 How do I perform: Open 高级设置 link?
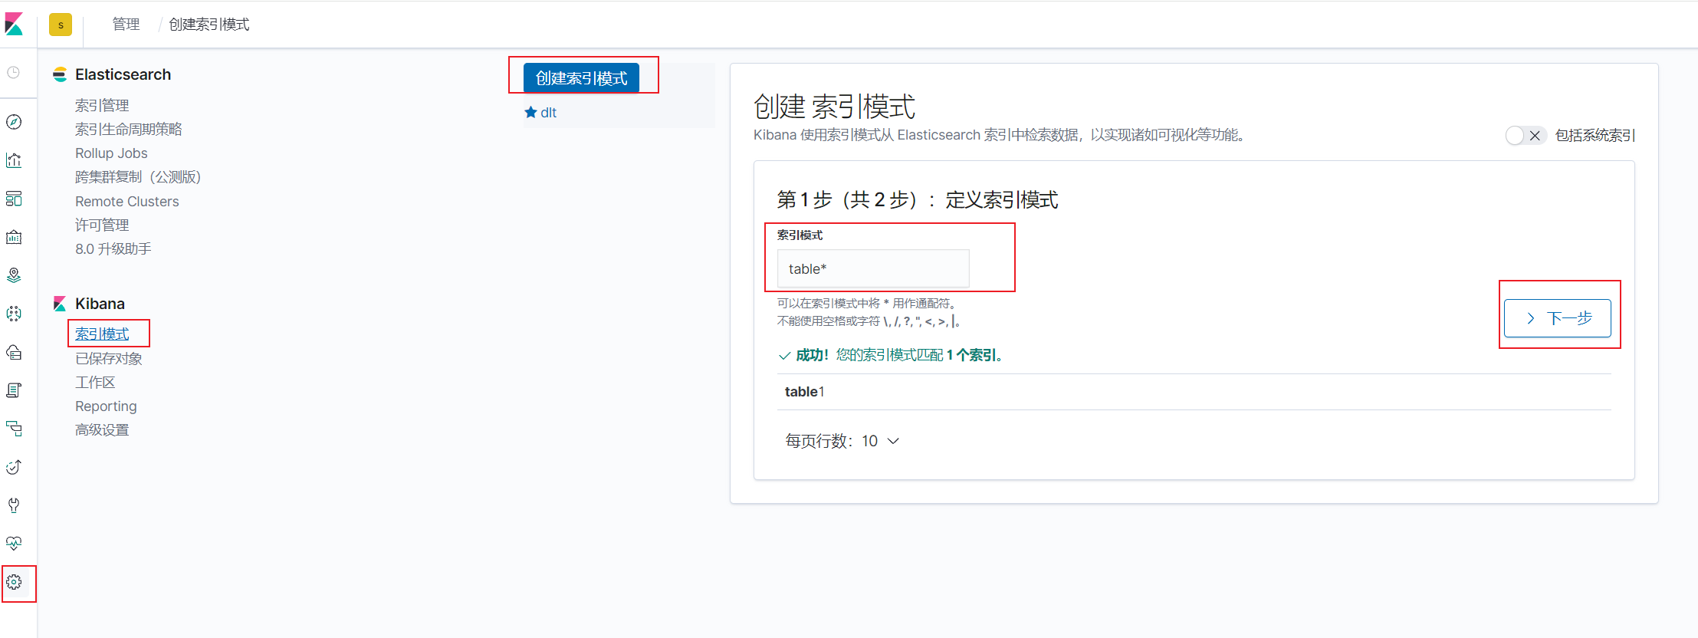click(x=102, y=429)
